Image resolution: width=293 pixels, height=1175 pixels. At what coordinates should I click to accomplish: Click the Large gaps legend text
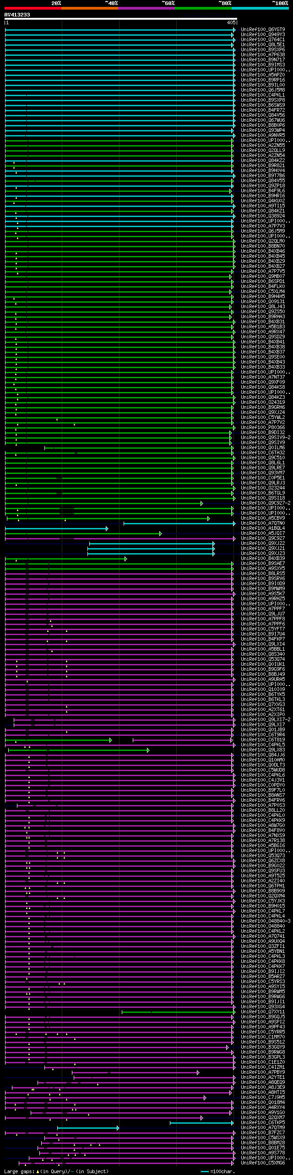point(56,1171)
